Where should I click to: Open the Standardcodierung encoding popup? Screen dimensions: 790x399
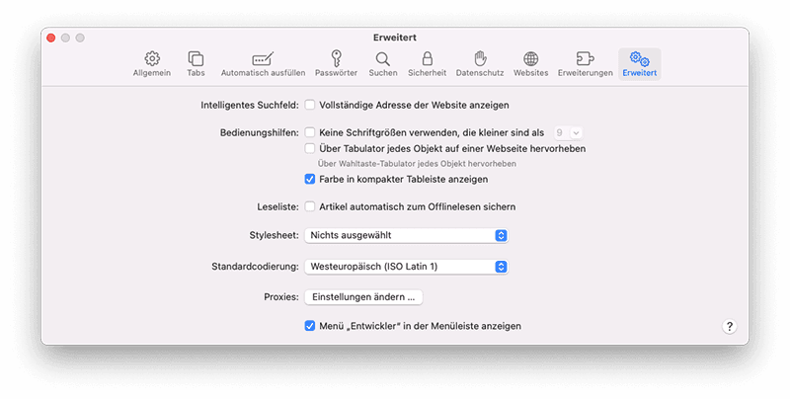[406, 267]
